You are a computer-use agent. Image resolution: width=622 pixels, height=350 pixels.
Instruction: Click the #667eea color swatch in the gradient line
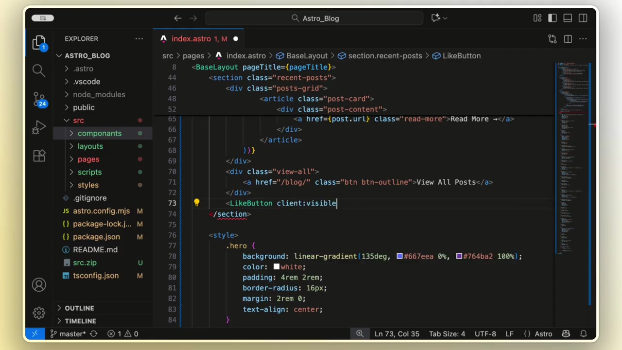point(399,256)
